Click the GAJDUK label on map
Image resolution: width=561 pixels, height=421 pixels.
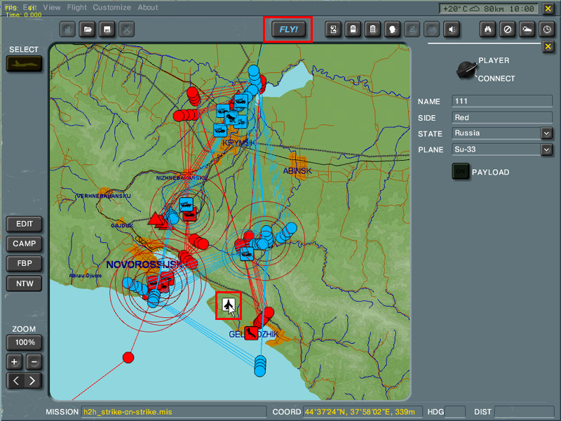coord(122,225)
